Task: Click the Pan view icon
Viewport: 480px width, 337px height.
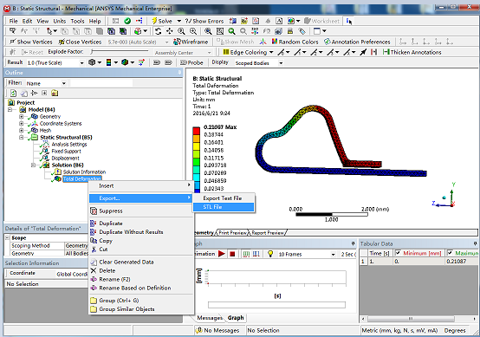Action: click(169, 31)
